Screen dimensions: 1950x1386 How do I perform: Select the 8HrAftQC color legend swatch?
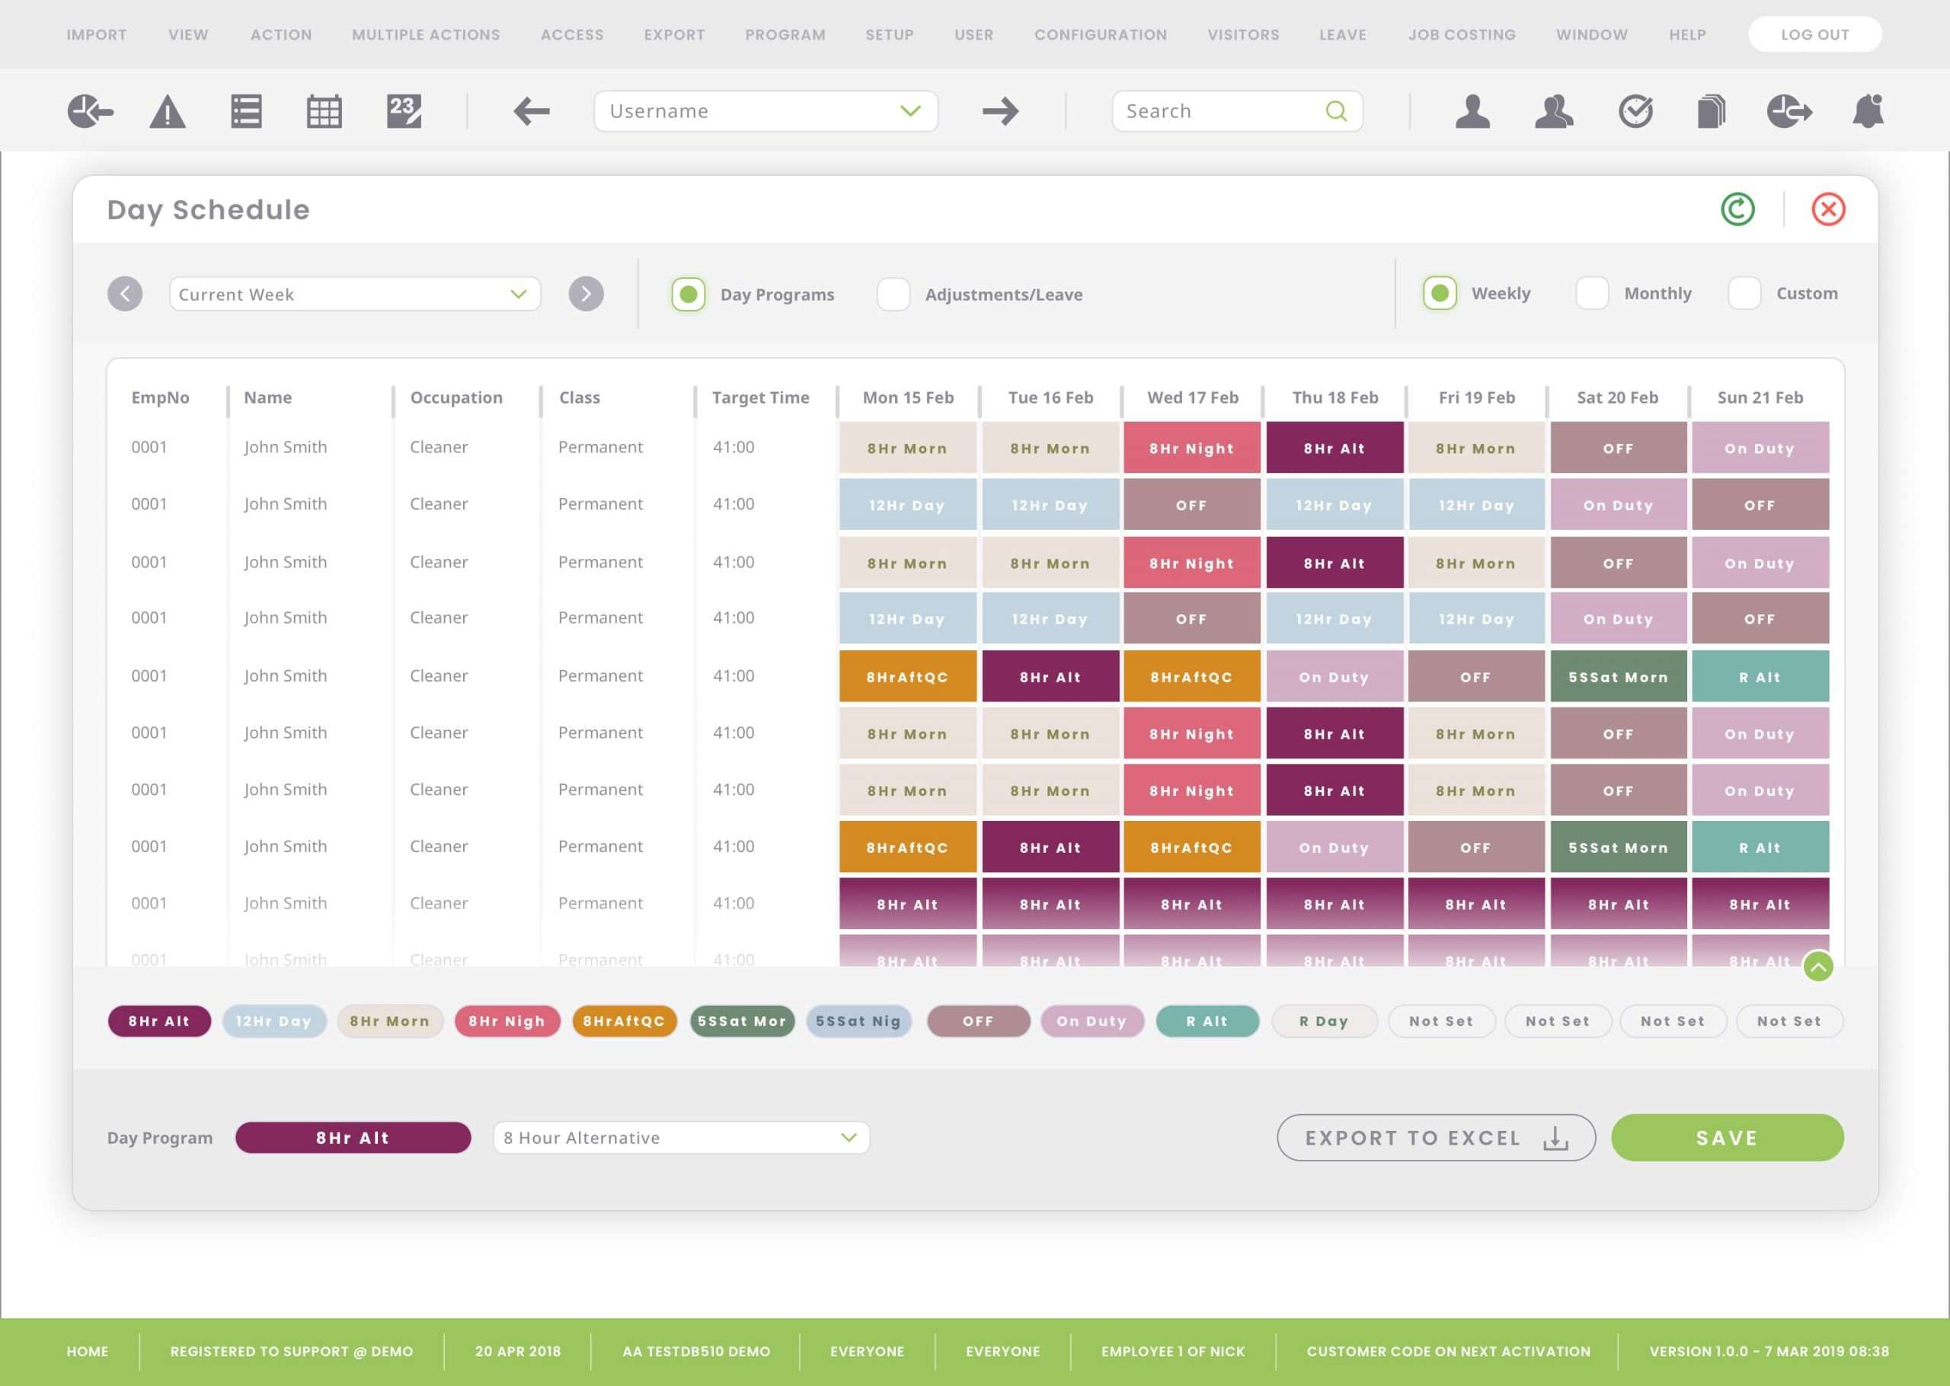pyautogui.click(x=624, y=1020)
